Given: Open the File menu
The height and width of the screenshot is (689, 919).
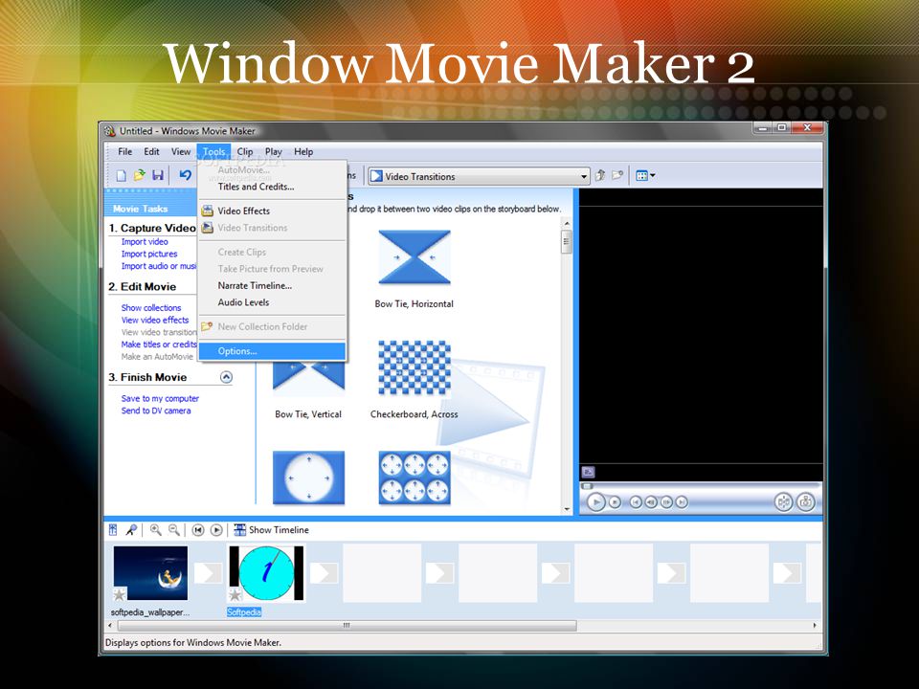Looking at the screenshot, I should click(x=124, y=152).
